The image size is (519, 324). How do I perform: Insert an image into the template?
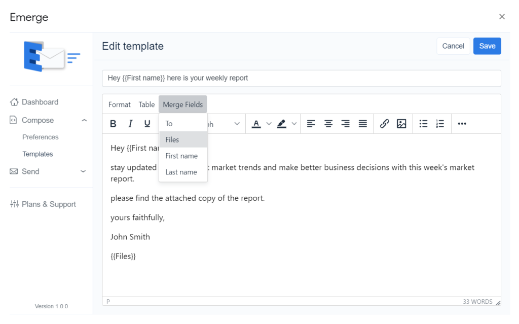pyautogui.click(x=401, y=124)
